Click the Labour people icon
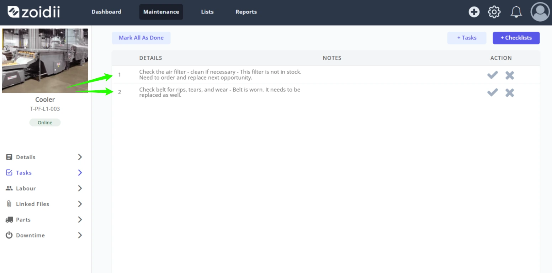Viewport: 552px width, 273px height. point(9,188)
